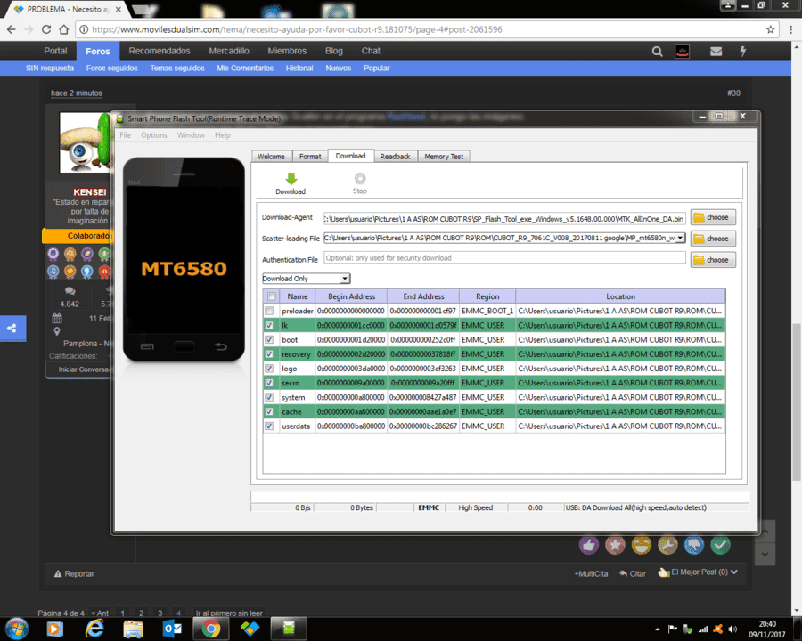Image resolution: width=802 pixels, height=641 pixels.
Task: Uncheck the lk partition checkbox
Action: 269,325
